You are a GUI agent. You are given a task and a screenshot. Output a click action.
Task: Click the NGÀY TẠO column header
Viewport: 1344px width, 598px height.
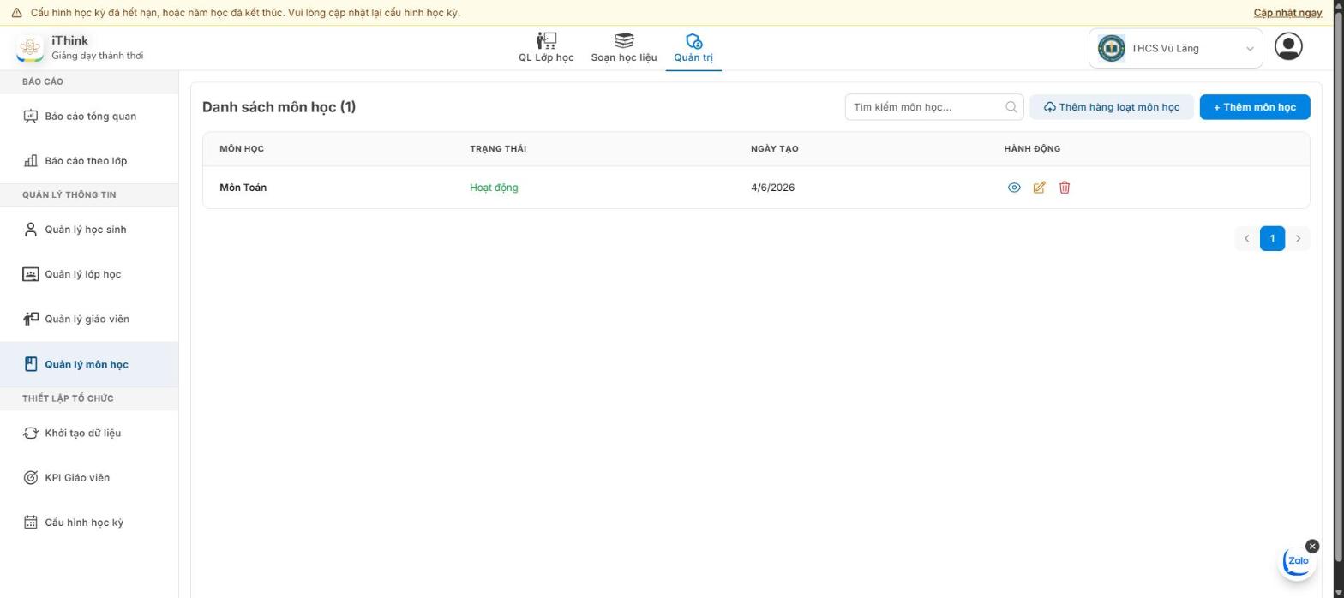coord(774,149)
